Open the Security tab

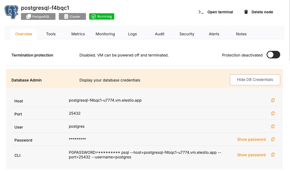tap(187, 34)
